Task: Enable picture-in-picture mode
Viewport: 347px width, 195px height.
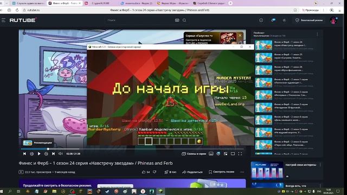Action: (x=226, y=154)
